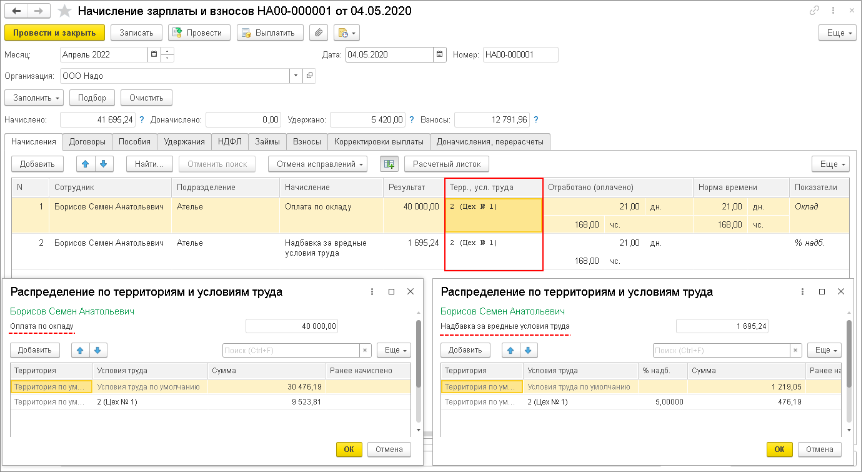Clear search in Надбавка dialog
Viewport: 866px width, 472px height.
[x=796, y=350]
